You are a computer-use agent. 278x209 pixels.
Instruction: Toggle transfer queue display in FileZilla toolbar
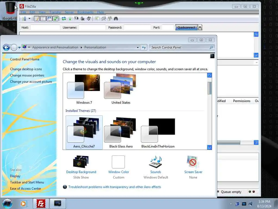[56, 19]
